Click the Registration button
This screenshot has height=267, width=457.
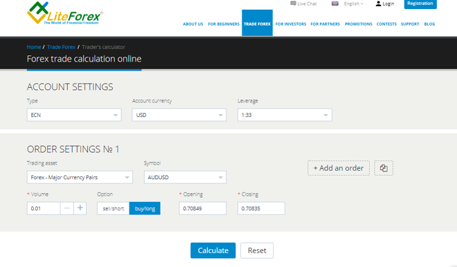[420, 3]
